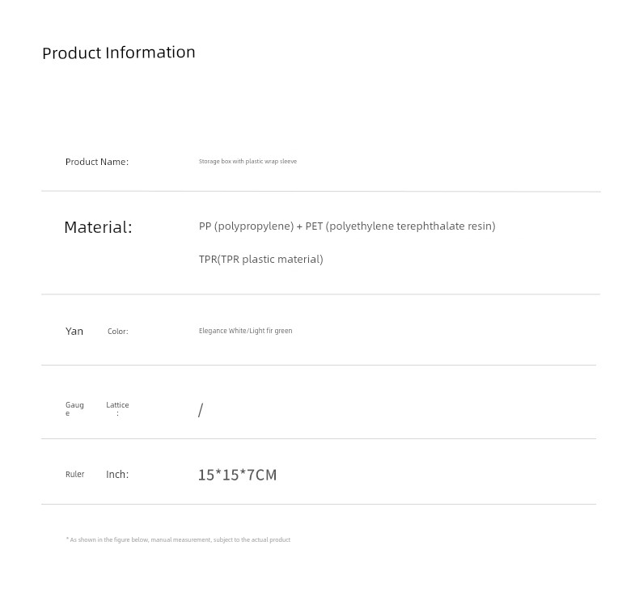Select the Product Name label
The height and width of the screenshot is (613, 639).
pyautogui.click(x=97, y=162)
